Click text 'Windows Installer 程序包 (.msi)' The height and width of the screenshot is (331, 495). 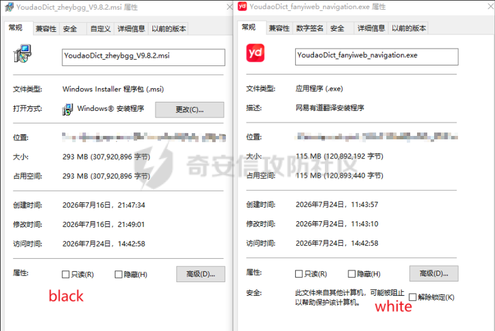click(x=113, y=89)
